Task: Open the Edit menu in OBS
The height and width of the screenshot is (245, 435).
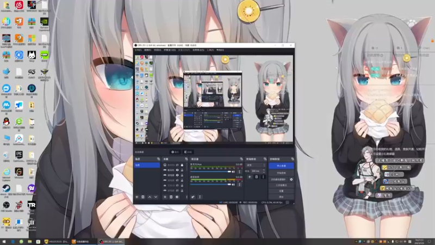Action: [147, 50]
